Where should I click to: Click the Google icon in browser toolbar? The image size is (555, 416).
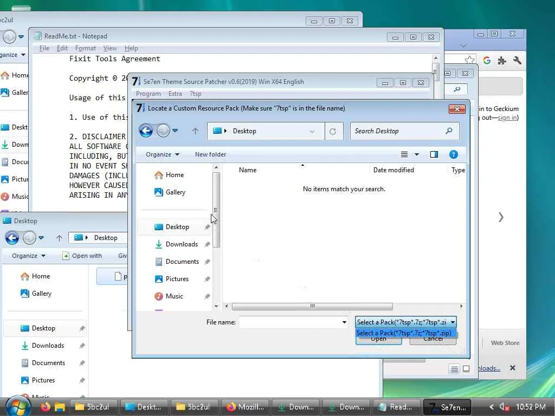(x=487, y=61)
